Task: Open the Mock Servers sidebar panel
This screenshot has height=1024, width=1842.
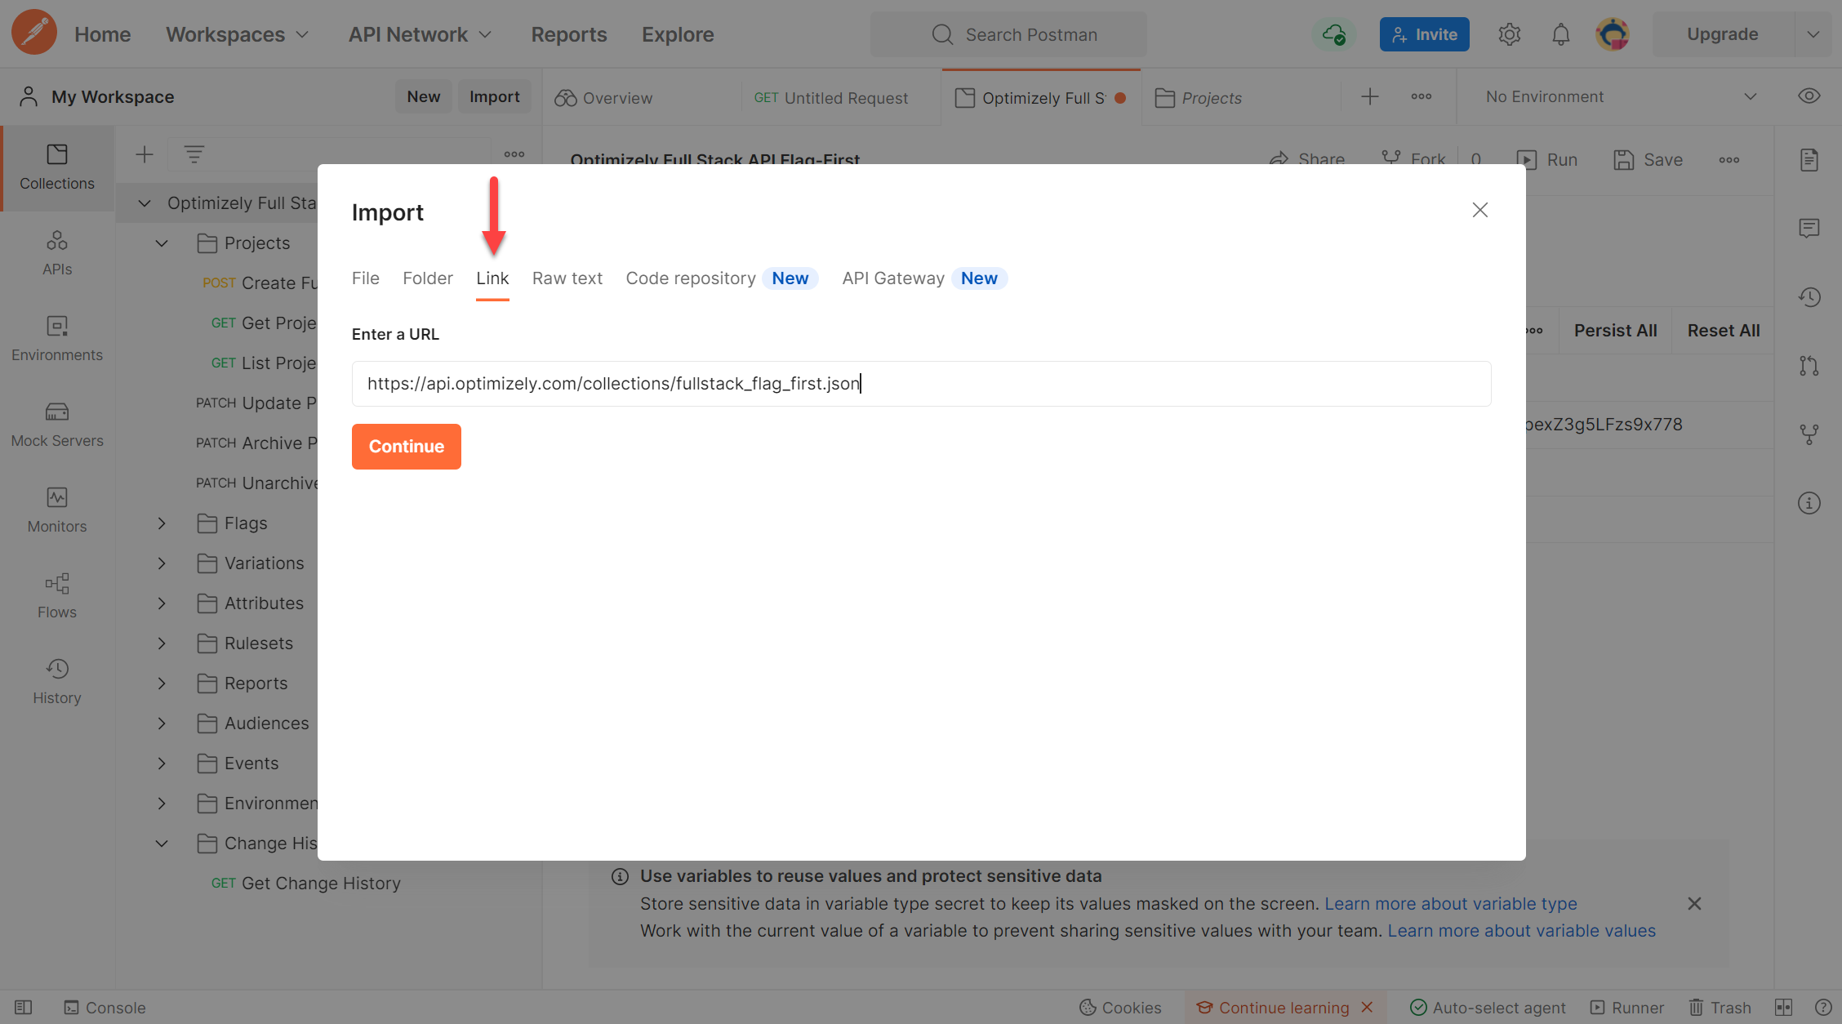Action: [57, 425]
